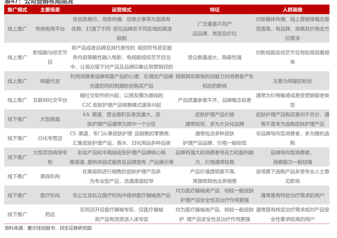Click the 特征 column header
Screen dimensions: 337x238
point(215,10)
